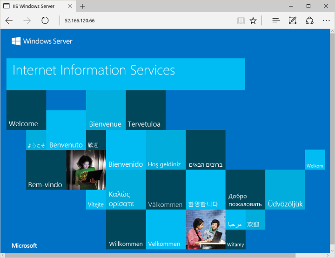This screenshot has height=258, width=335.
Task: Click the Korean 환영합니다 tile
Action: [x=206, y=190]
